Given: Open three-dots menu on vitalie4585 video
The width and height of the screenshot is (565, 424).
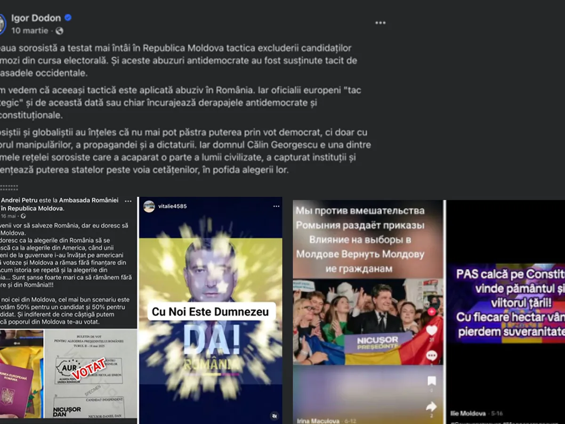Looking at the screenshot, I should (x=276, y=206).
